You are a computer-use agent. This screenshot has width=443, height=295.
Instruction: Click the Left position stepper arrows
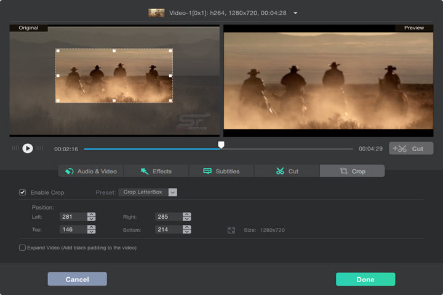coord(92,216)
